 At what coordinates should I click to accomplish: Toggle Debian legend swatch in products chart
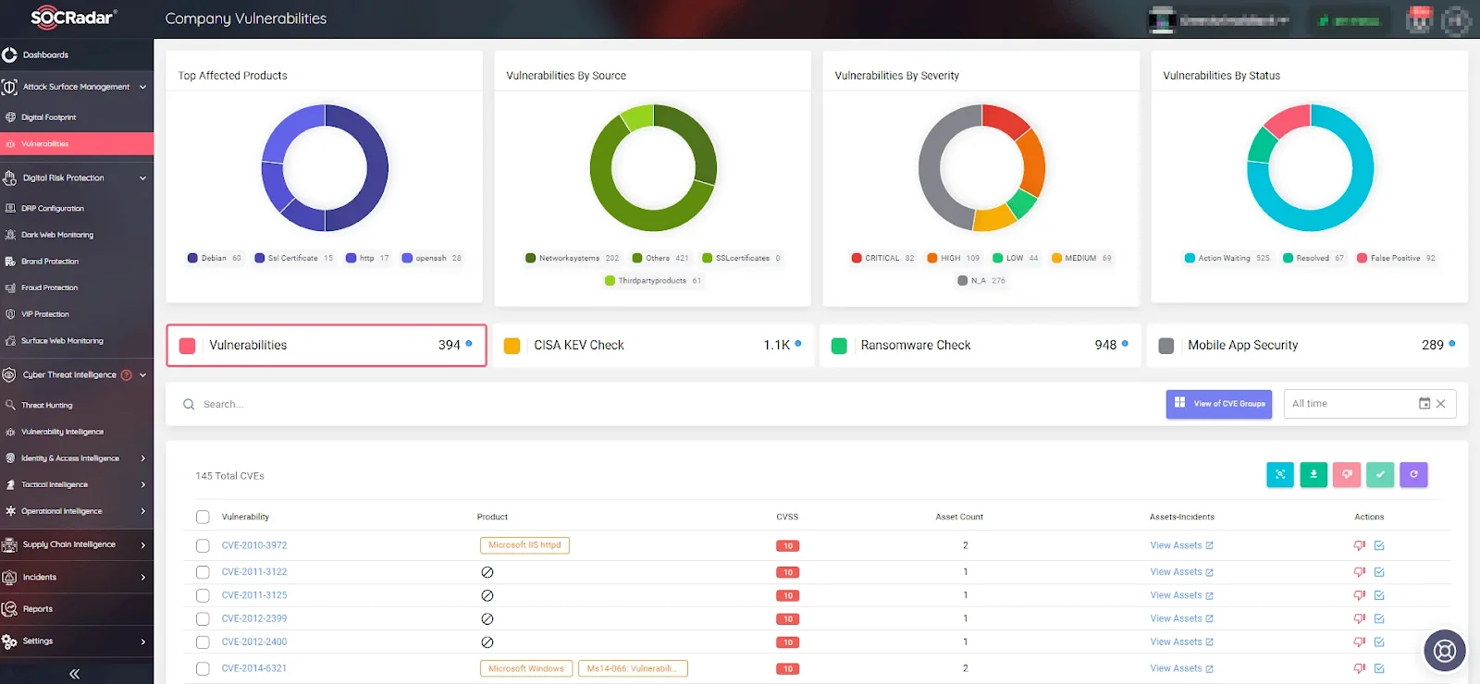click(x=192, y=258)
